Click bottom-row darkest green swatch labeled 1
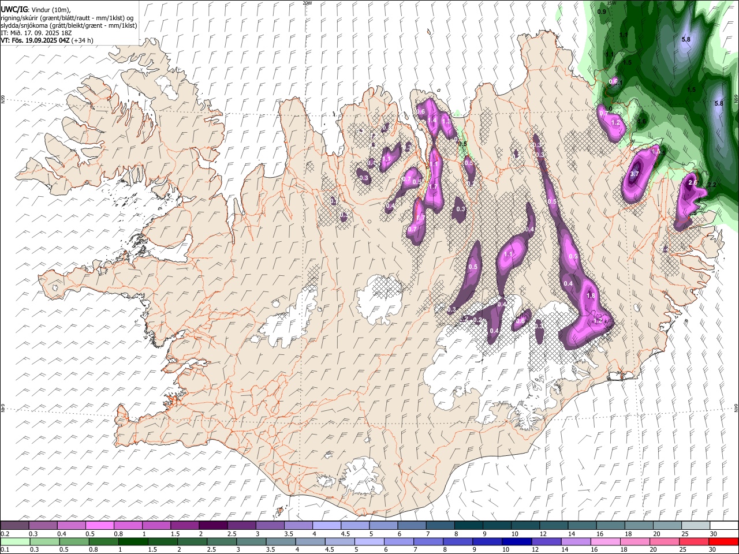Screen dimensions: 739x554 (133, 541)
